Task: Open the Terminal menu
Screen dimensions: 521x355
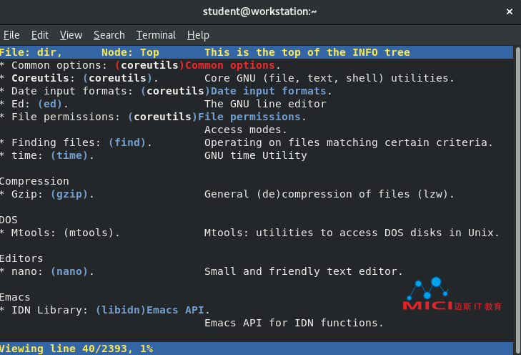Action: pos(156,35)
